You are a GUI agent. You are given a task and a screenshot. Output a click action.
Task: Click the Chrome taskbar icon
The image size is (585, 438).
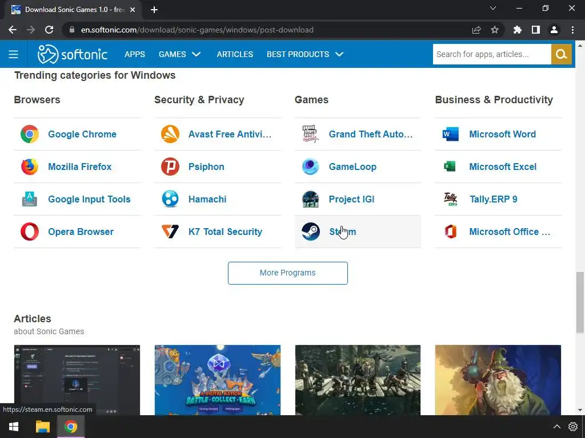pyautogui.click(x=70, y=427)
